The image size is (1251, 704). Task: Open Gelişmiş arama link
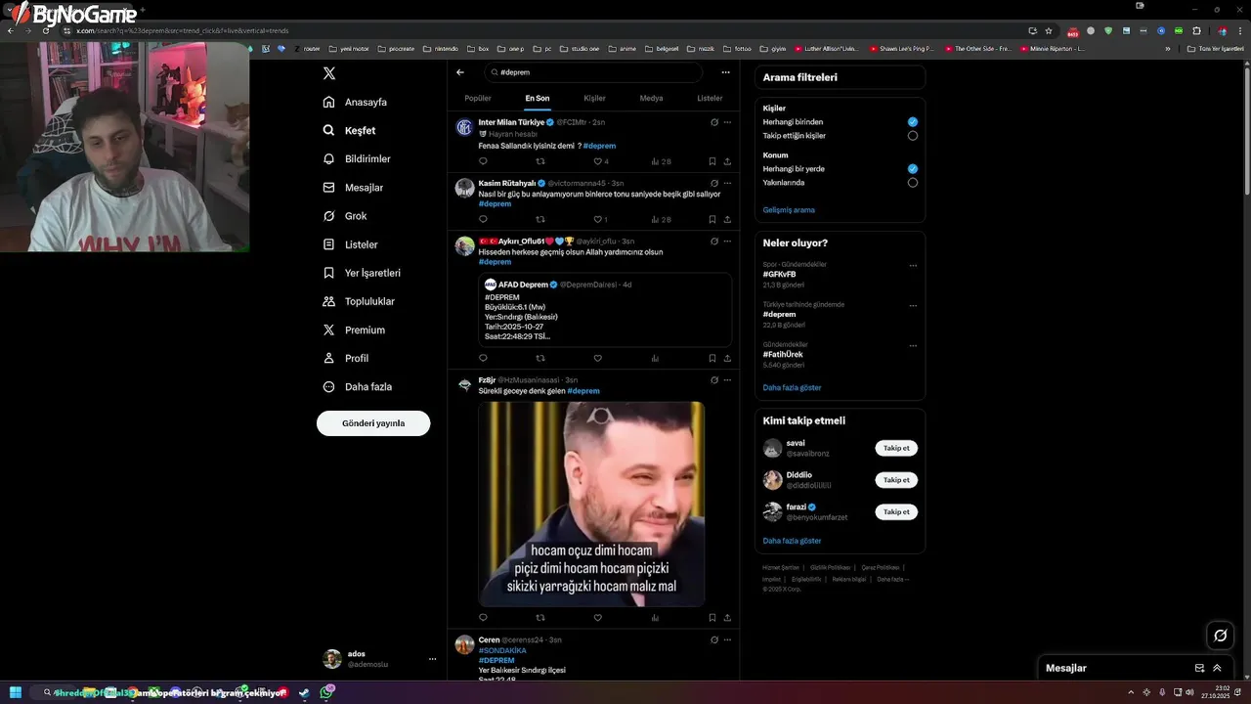(x=789, y=210)
